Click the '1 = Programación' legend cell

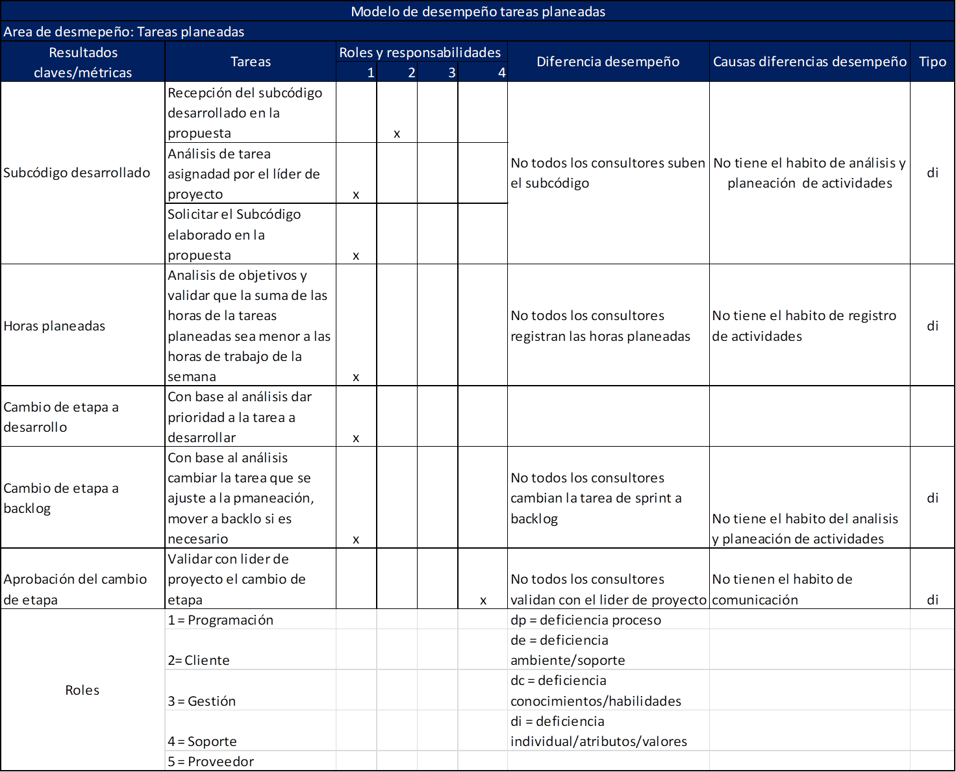point(251,620)
